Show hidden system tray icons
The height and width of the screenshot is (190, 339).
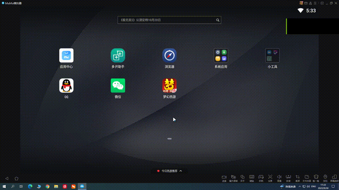pyautogui.click(x=300, y=186)
